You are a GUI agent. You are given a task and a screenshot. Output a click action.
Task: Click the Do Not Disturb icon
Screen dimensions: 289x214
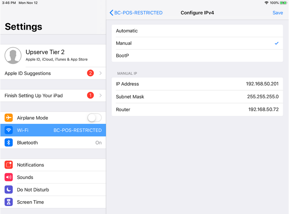click(x=8, y=189)
